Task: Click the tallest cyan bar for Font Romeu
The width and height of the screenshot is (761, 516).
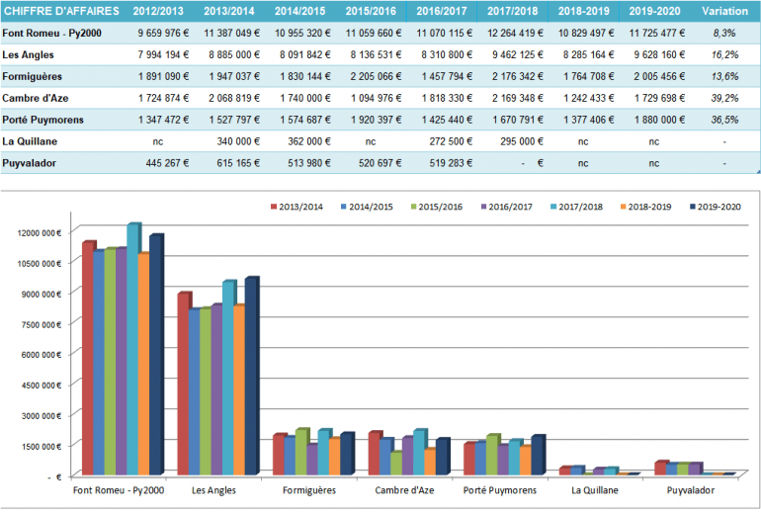Action: [x=132, y=346]
